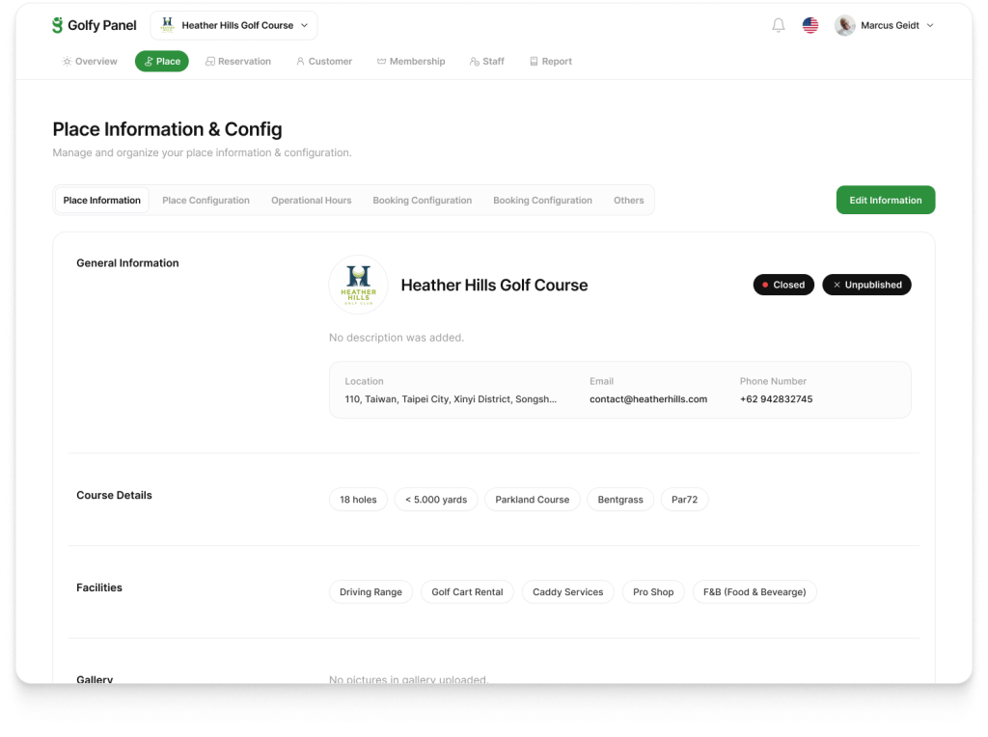Viewport: 988px width, 737px height.
Task: Click the Caddy Services facility tag
Action: pyautogui.click(x=567, y=592)
